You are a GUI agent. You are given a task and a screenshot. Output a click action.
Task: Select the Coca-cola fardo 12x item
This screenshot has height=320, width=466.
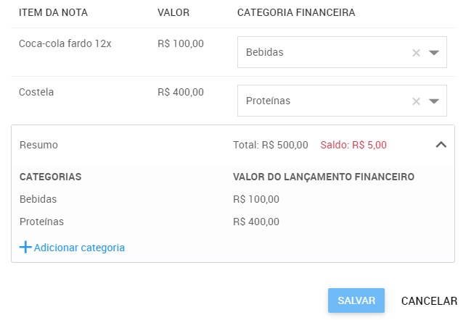pos(65,43)
